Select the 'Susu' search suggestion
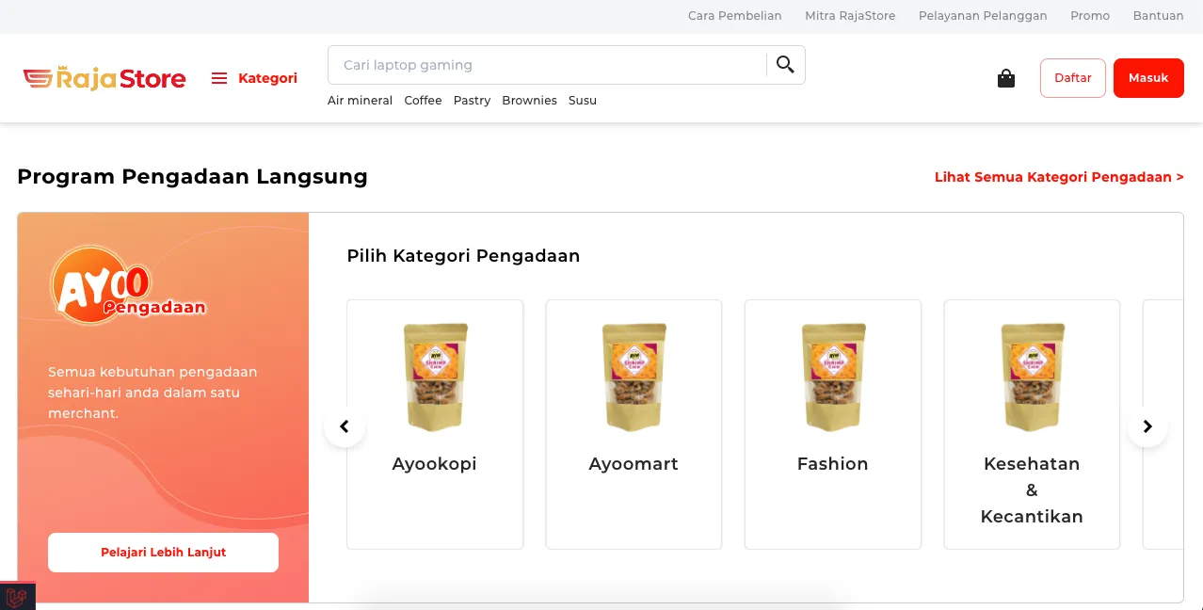Viewport: 1203px width, 610px height. [583, 101]
